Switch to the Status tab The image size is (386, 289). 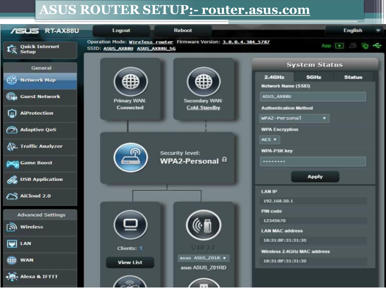[353, 77]
